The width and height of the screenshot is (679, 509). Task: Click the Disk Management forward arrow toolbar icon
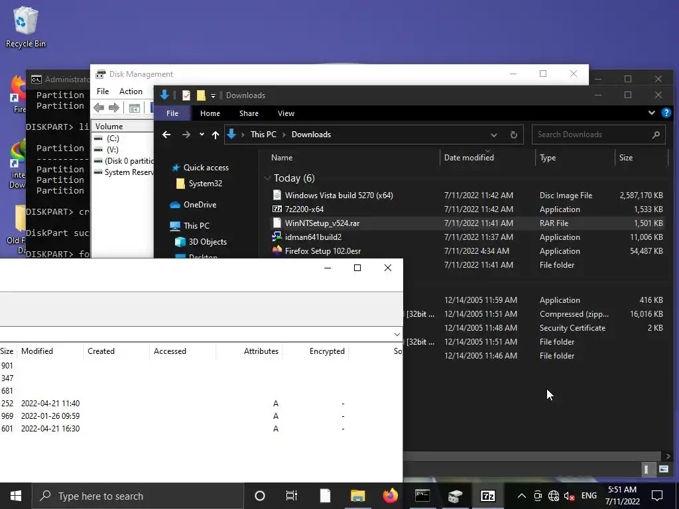point(114,108)
